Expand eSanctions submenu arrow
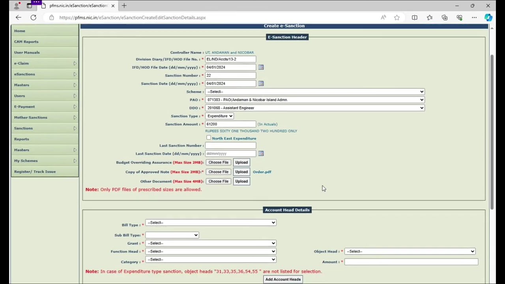Image resolution: width=505 pixels, height=284 pixels. coord(75,74)
